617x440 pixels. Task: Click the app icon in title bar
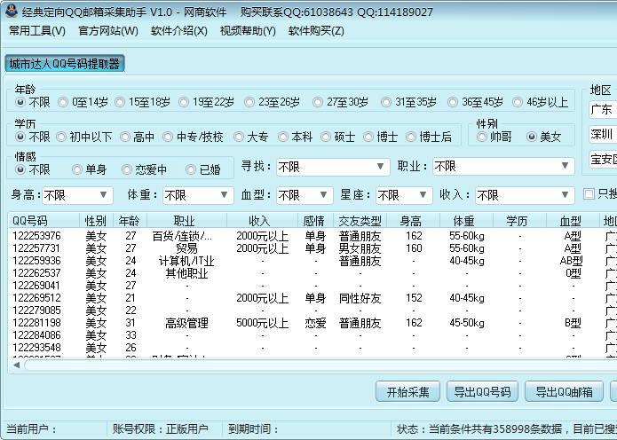click(x=12, y=11)
